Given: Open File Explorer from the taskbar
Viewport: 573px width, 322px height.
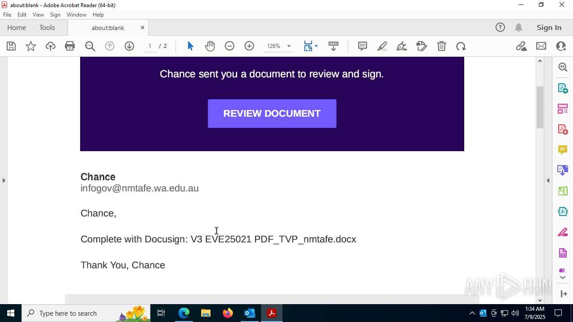Looking at the screenshot, I should (x=205, y=313).
